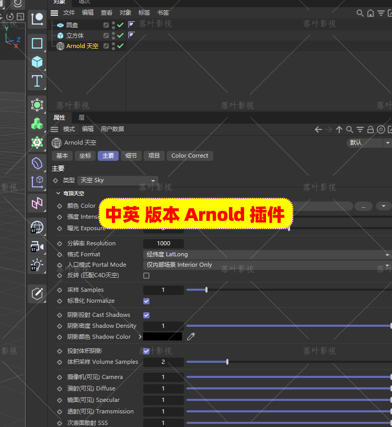The width and height of the screenshot is (392, 427).
Task: Open 格式 Format 经纬度 LatLong dropdown
Action: click(267, 254)
